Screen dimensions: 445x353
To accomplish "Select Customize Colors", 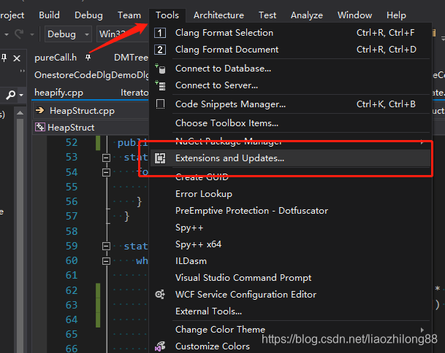I will [x=290, y=346].
